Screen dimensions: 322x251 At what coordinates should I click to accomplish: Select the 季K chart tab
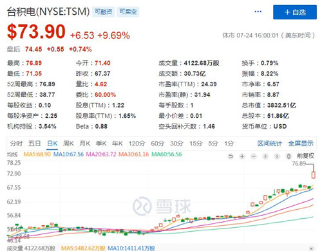(101, 144)
